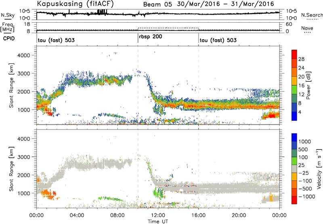Click the "12:00" time axis label

click(x=158, y=216)
